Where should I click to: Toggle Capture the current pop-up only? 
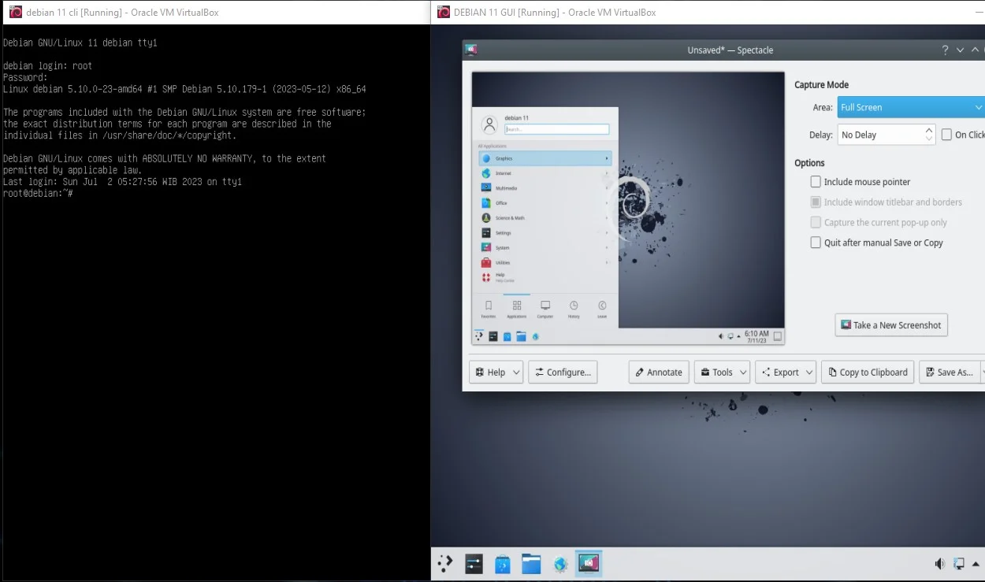pos(816,223)
